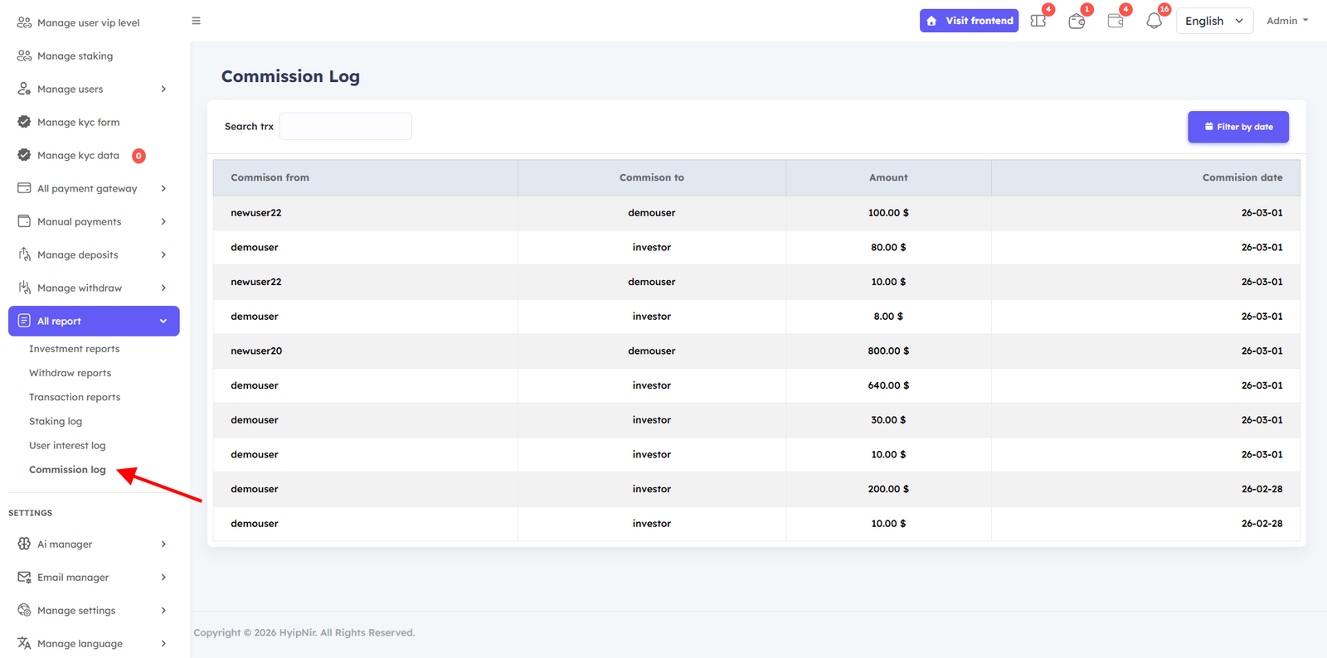Click the Manage language translate icon

tap(24, 643)
